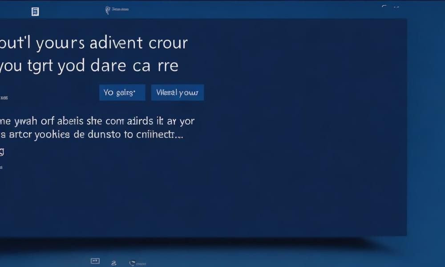Click the document page icon in top bar
445x267 pixels.
35,12
